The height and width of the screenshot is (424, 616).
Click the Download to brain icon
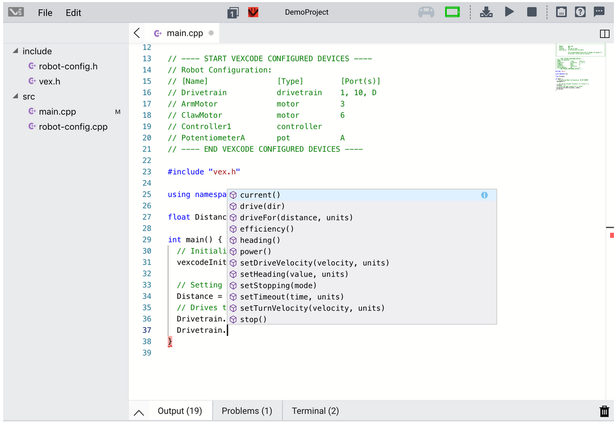(486, 12)
